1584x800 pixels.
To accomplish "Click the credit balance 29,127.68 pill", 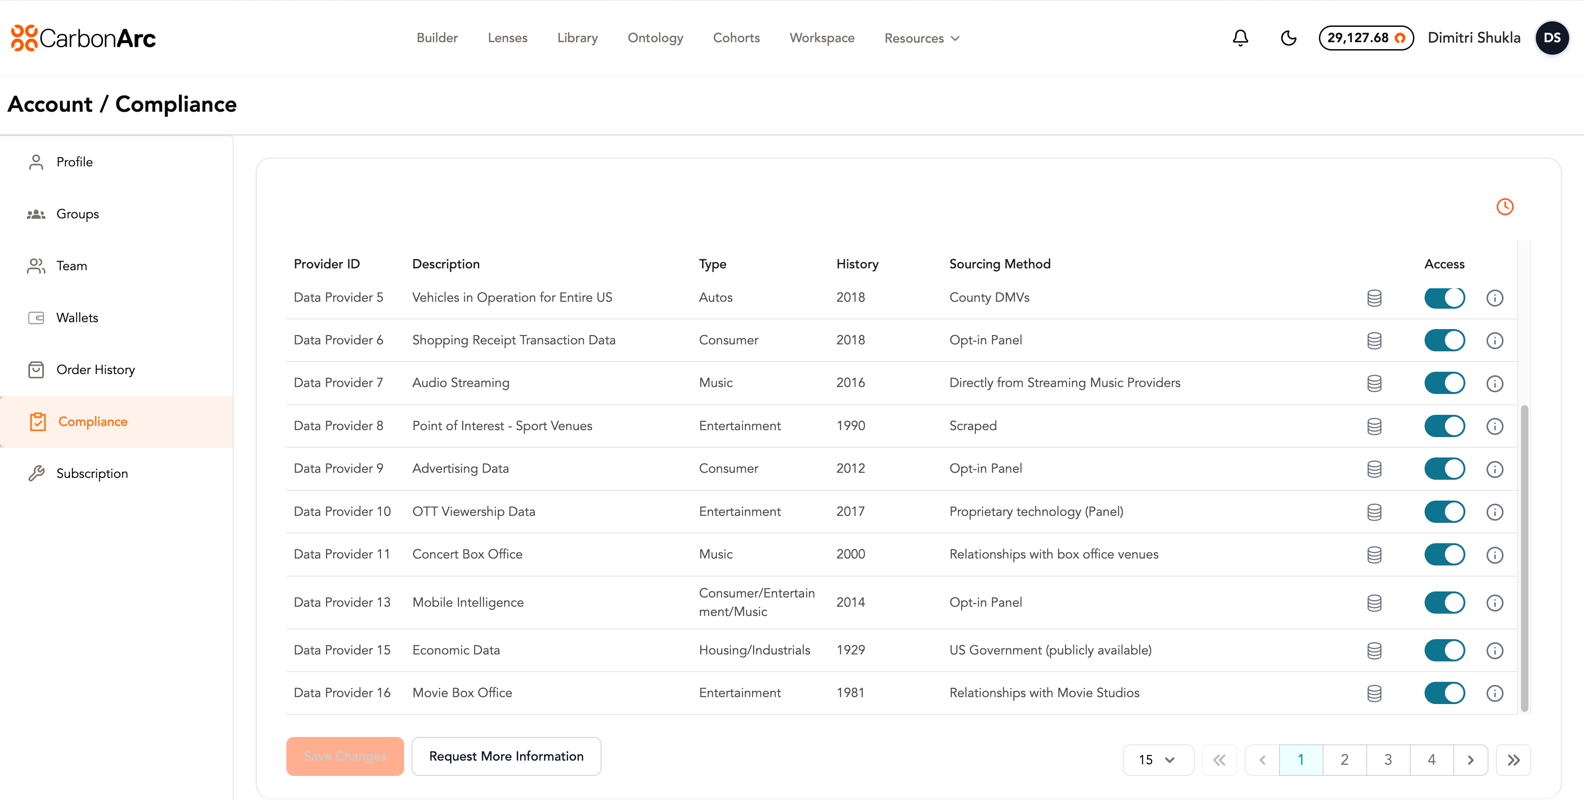I will (x=1365, y=38).
